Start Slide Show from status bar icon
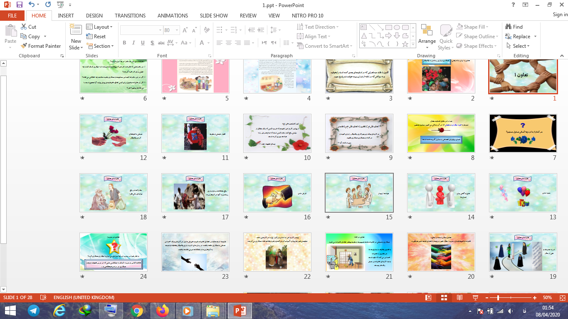This screenshot has height=319, width=568. [x=475, y=298]
